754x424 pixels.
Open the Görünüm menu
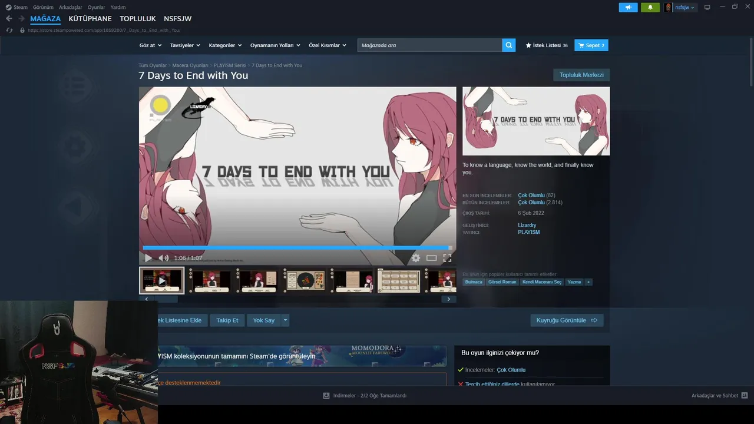pyautogui.click(x=43, y=7)
